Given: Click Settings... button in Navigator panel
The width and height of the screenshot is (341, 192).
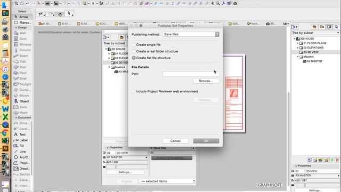Looking at the screenshot, I should pyautogui.click(x=315, y=190).
